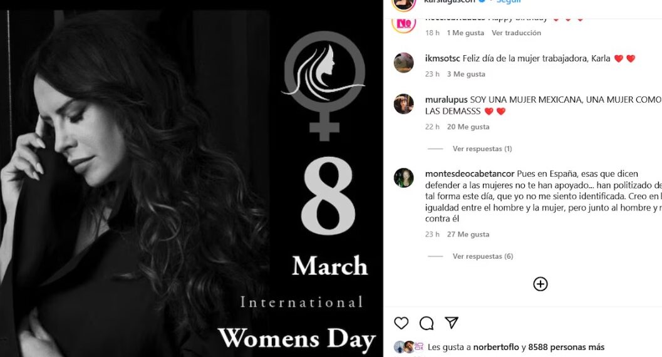Open the ikmsotsc username link
Viewport: 662px width, 357px height.
442,59
